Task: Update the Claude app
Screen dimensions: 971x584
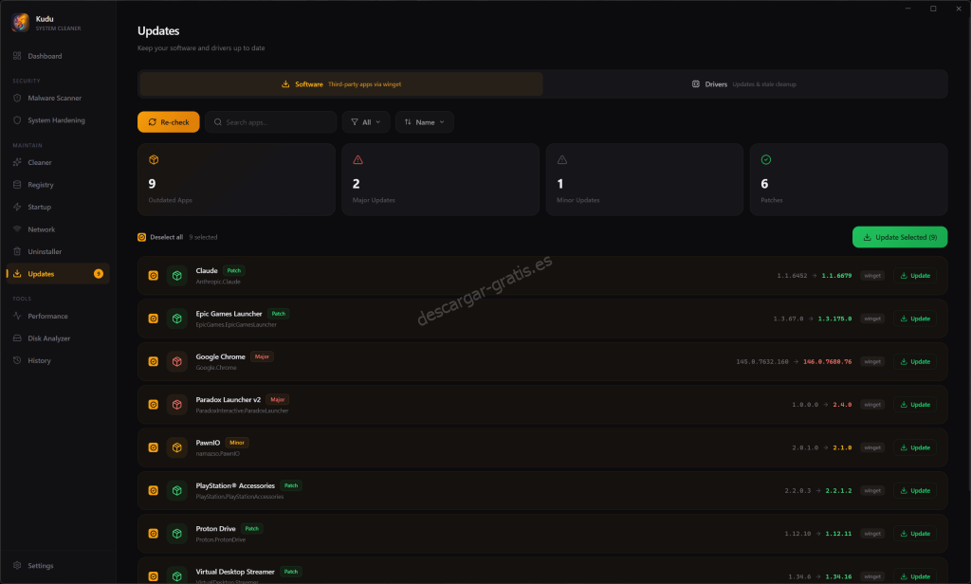Action: 915,276
